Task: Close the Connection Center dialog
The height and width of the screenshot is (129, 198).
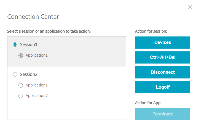Action: click(x=190, y=7)
